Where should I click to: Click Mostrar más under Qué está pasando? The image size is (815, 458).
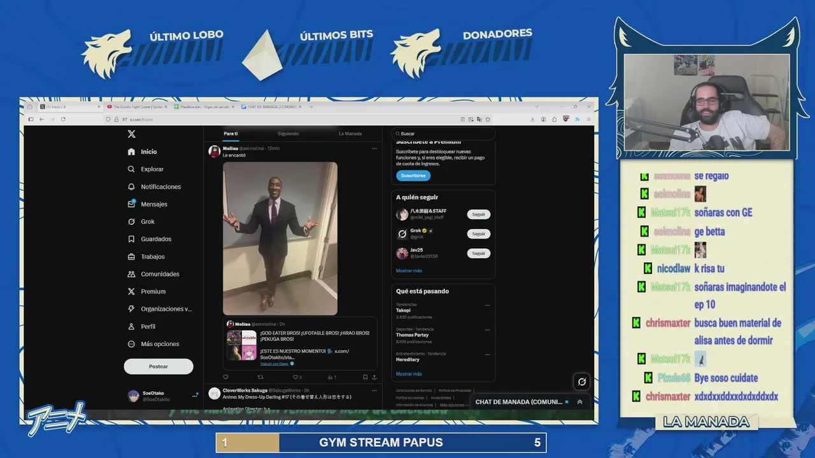(x=409, y=374)
